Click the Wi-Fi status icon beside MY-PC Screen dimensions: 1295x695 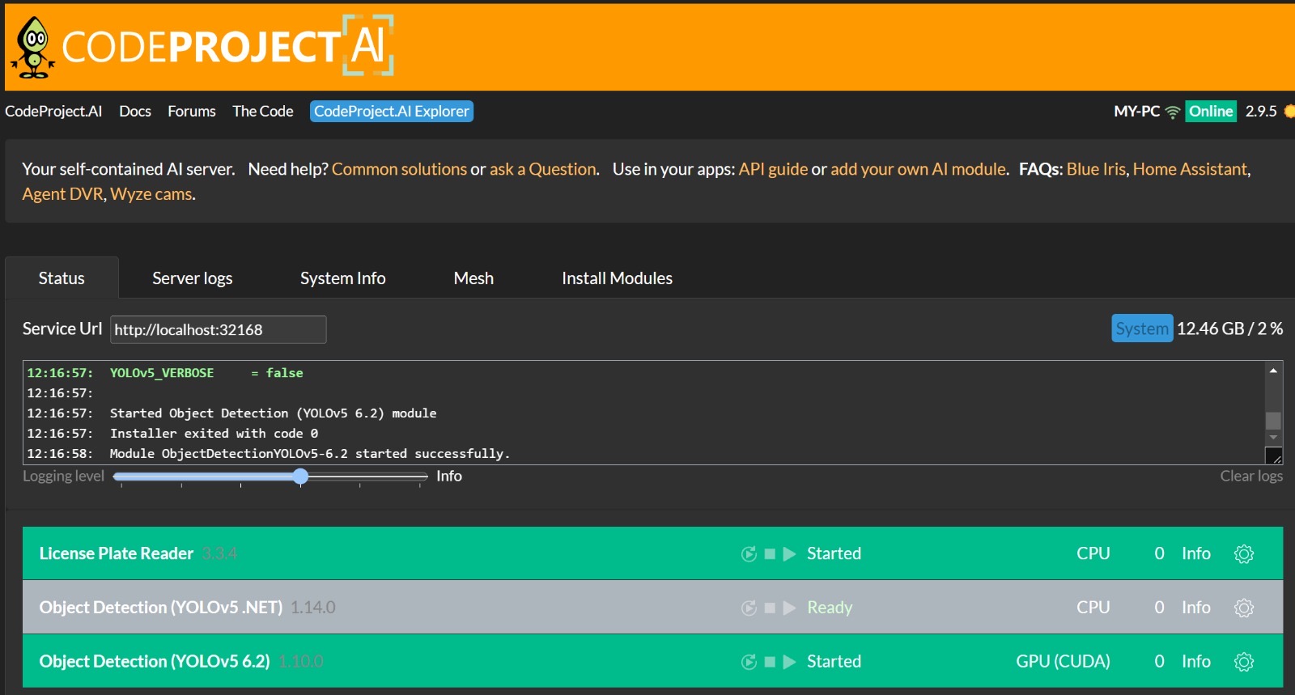(1172, 112)
